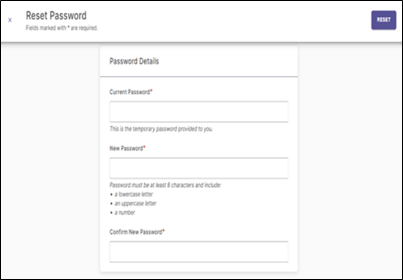403x280 pixels.
Task: Focus the Current Password input field
Action: 199,112
